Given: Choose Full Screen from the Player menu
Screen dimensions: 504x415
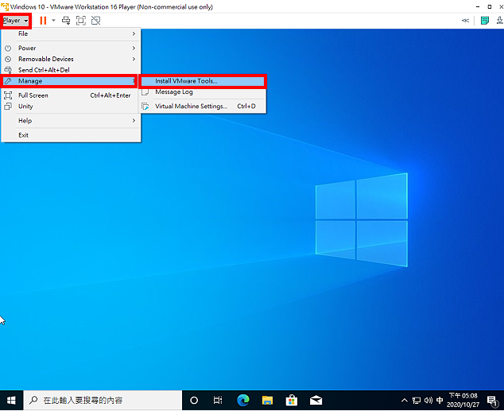Looking at the screenshot, I should pos(71,95).
